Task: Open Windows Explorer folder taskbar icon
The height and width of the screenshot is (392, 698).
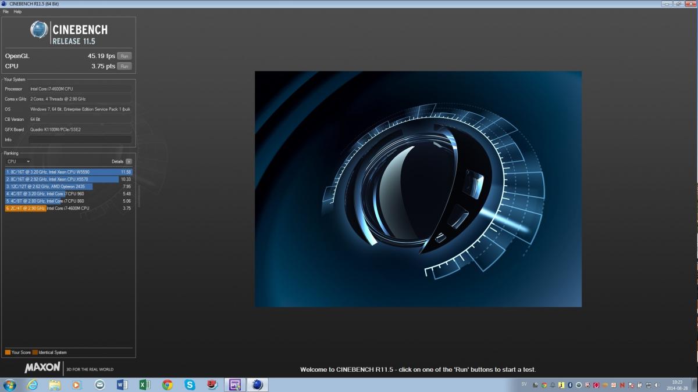Action: point(55,384)
